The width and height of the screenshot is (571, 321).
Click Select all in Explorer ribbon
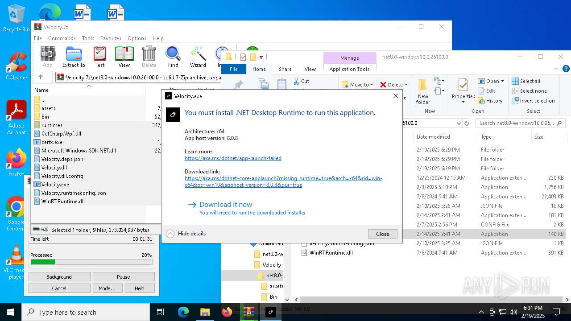pyautogui.click(x=526, y=81)
